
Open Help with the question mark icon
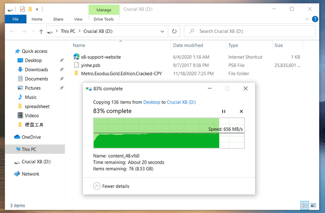315,19
